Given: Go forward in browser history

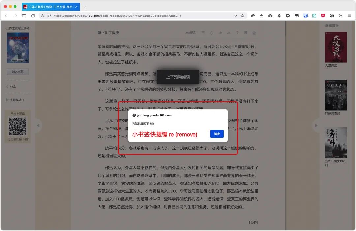Looking at the screenshot, I should pos(15,16).
